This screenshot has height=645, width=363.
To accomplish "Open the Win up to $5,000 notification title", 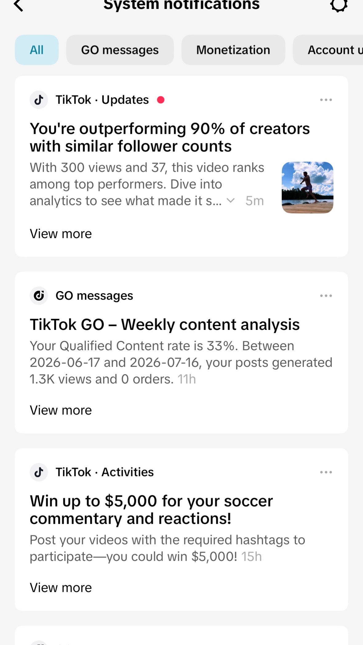I will coord(151,510).
